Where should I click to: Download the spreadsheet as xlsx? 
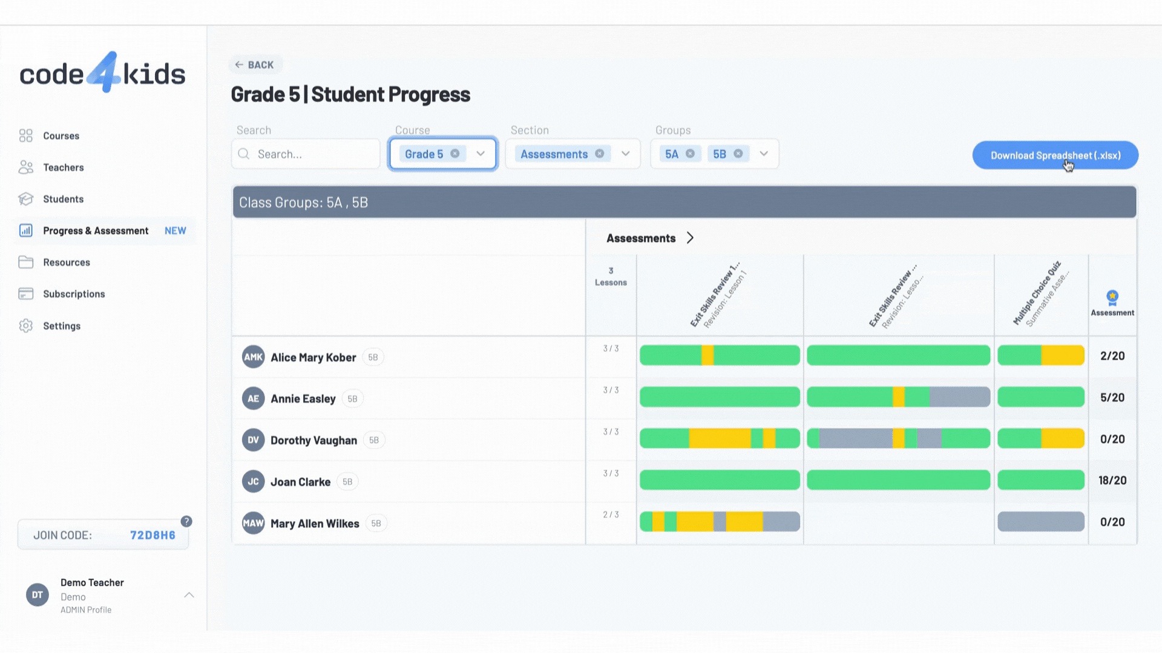[1055, 155]
